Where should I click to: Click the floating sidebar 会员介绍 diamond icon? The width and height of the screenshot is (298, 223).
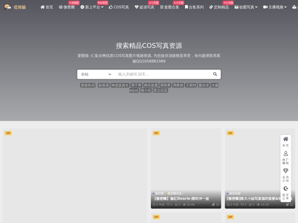[286, 171]
